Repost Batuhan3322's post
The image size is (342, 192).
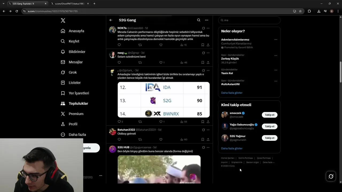(140, 139)
